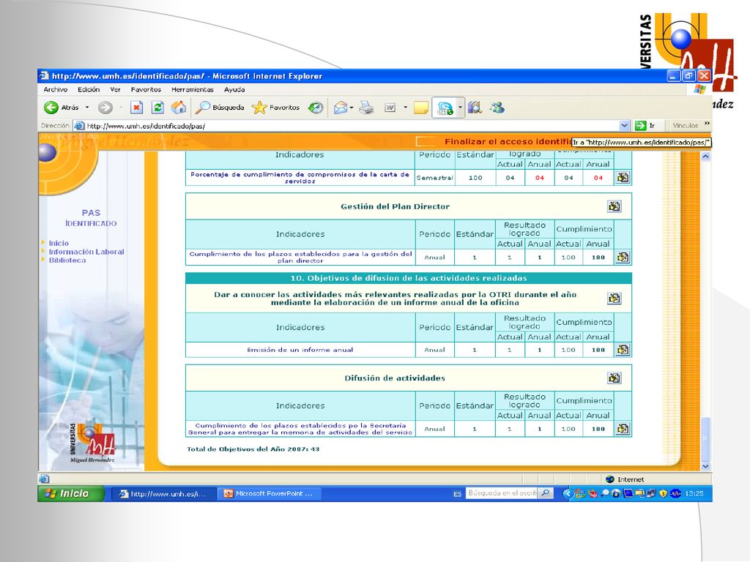The image size is (750, 562).
Task: Click the 13:25 taskbar clock
Action: (694, 493)
